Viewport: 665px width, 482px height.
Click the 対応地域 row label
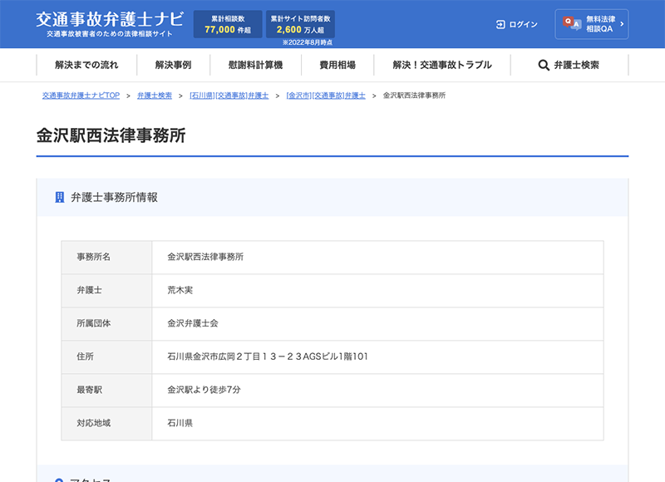click(93, 423)
